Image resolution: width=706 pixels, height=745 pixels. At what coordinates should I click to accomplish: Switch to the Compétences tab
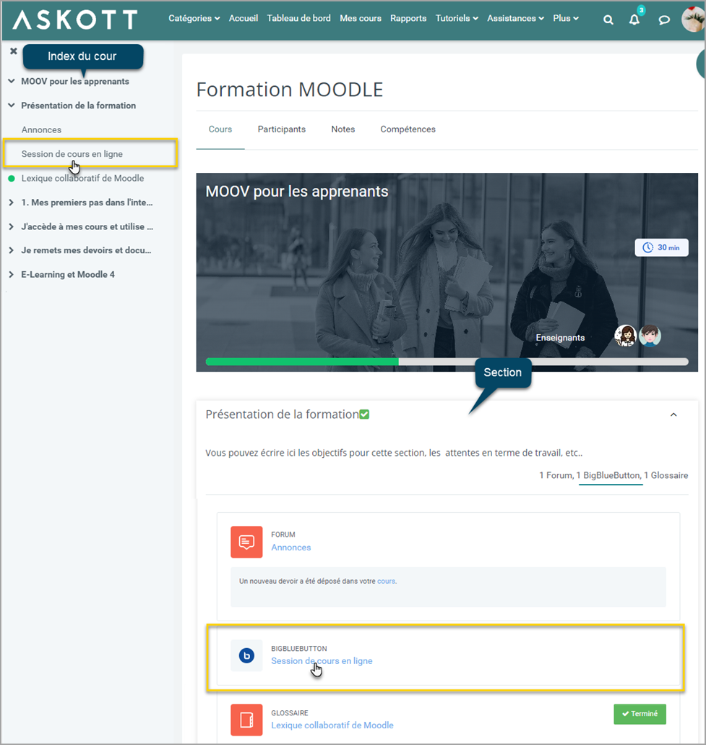pos(408,129)
